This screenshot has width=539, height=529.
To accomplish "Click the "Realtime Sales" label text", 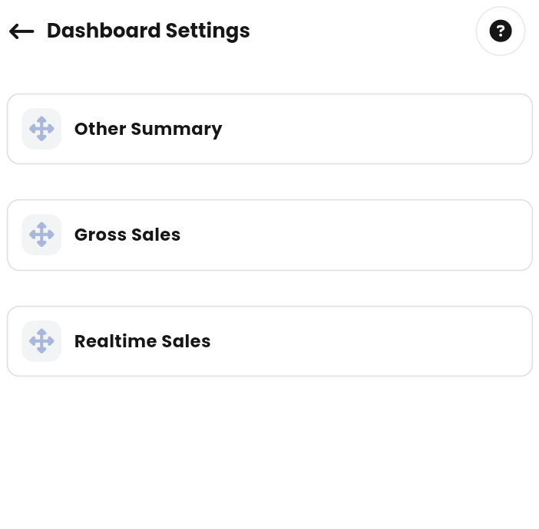I will click(142, 341).
